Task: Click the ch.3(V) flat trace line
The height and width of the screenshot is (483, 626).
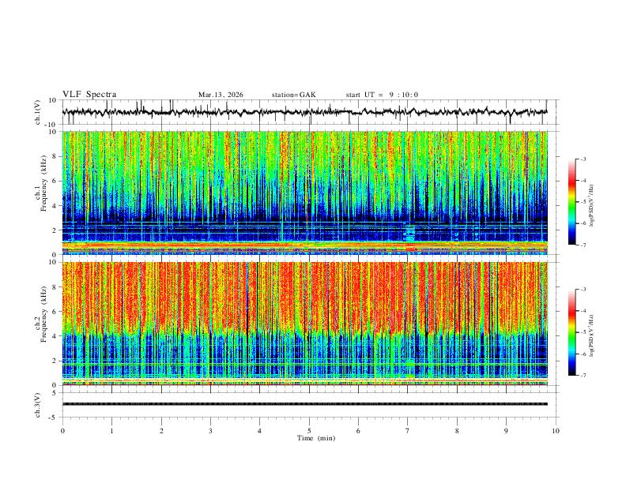Action: [x=305, y=404]
